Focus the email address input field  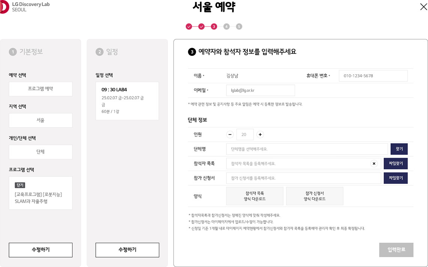(261, 90)
